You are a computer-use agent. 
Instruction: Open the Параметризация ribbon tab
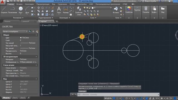43,4
